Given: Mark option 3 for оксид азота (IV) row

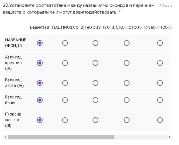Looking at the screenshot, I should tap(127, 83).
